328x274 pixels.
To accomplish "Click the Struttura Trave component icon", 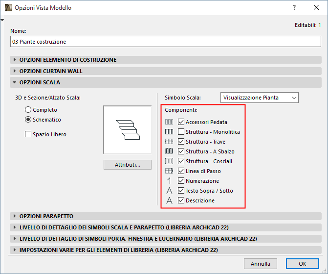I will [169, 142].
